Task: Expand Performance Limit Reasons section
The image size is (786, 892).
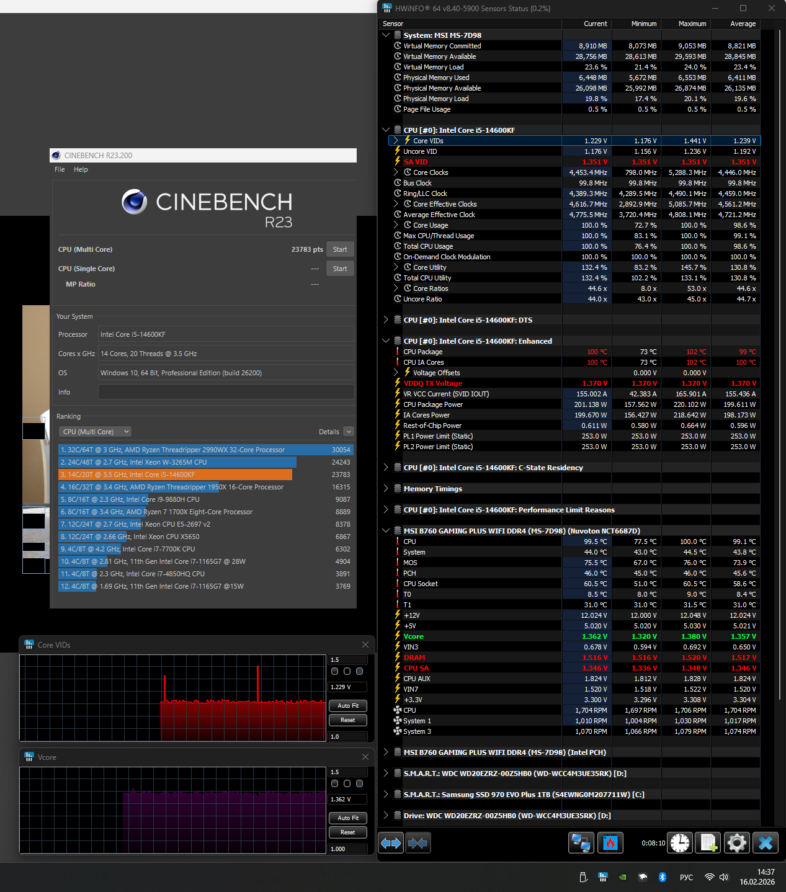Action: point(386,510)
